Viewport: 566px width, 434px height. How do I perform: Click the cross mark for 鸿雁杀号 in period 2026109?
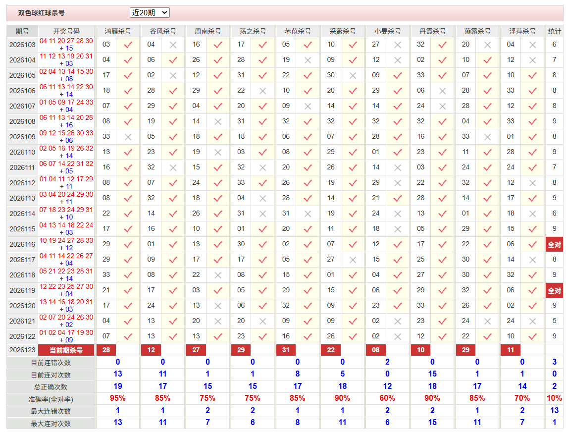tap(128, 137)
